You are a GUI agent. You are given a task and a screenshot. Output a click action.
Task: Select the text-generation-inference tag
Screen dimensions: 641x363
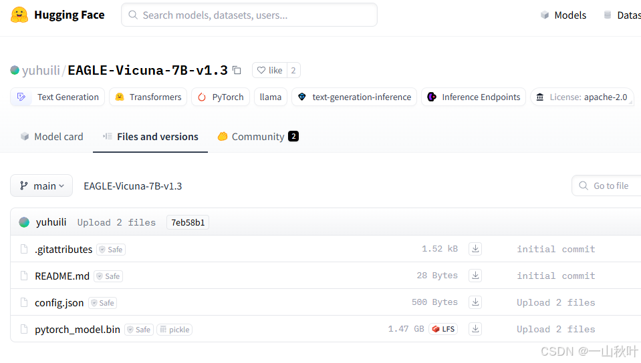[x=354, y=97]
